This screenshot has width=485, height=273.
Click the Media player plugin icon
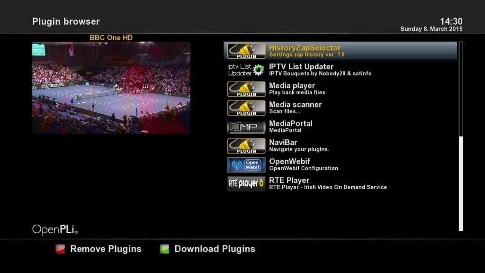pos(246,89)
